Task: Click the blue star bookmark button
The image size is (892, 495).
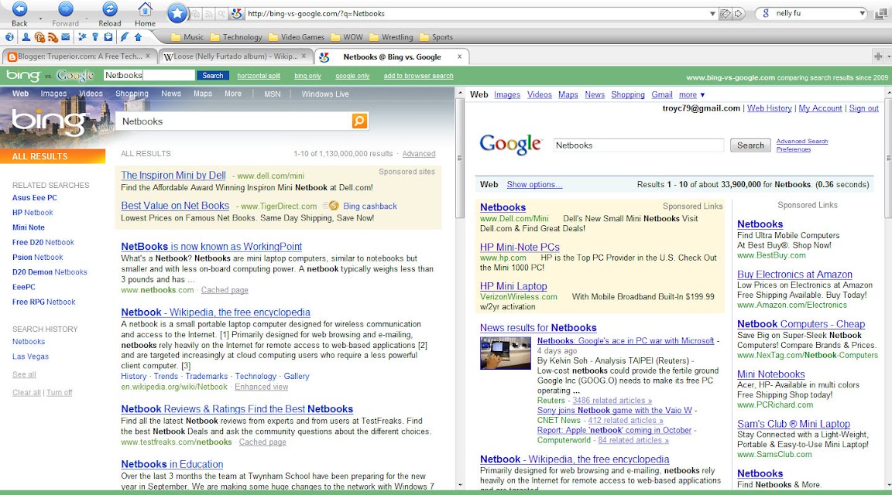Action: point(177,13)
